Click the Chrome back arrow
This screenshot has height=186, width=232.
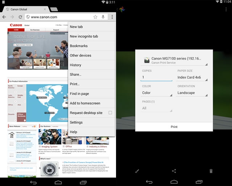pos(4,17)
